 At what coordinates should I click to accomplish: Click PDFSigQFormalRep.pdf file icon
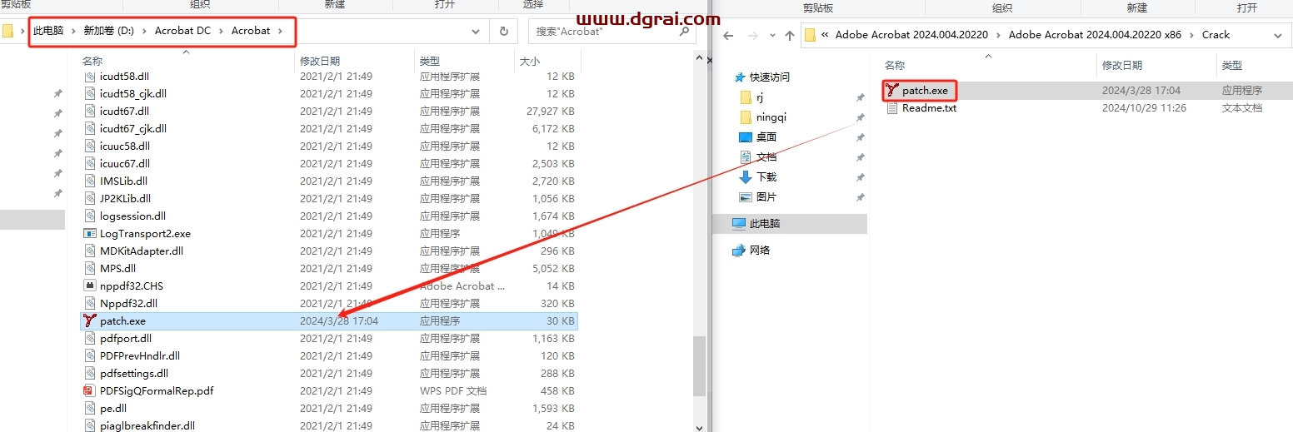[x=90, y=390]
